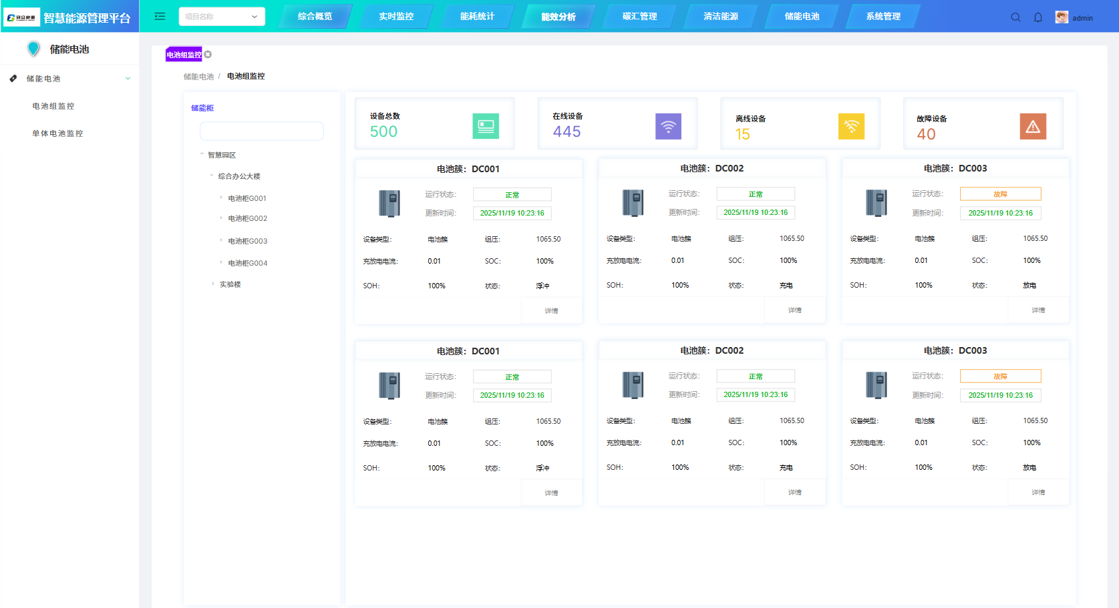Open the 碳汇管理 navigation tab
This screenshot has width=1119, height=608.
(639, 17)
